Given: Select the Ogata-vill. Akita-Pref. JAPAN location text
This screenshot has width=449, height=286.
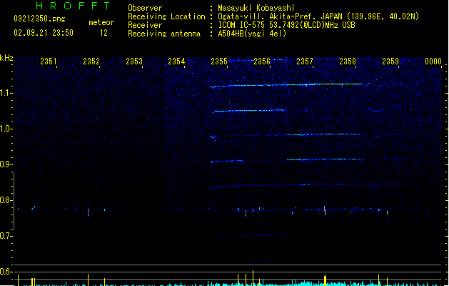Looking at the screenshot, I should pos(318,16).
